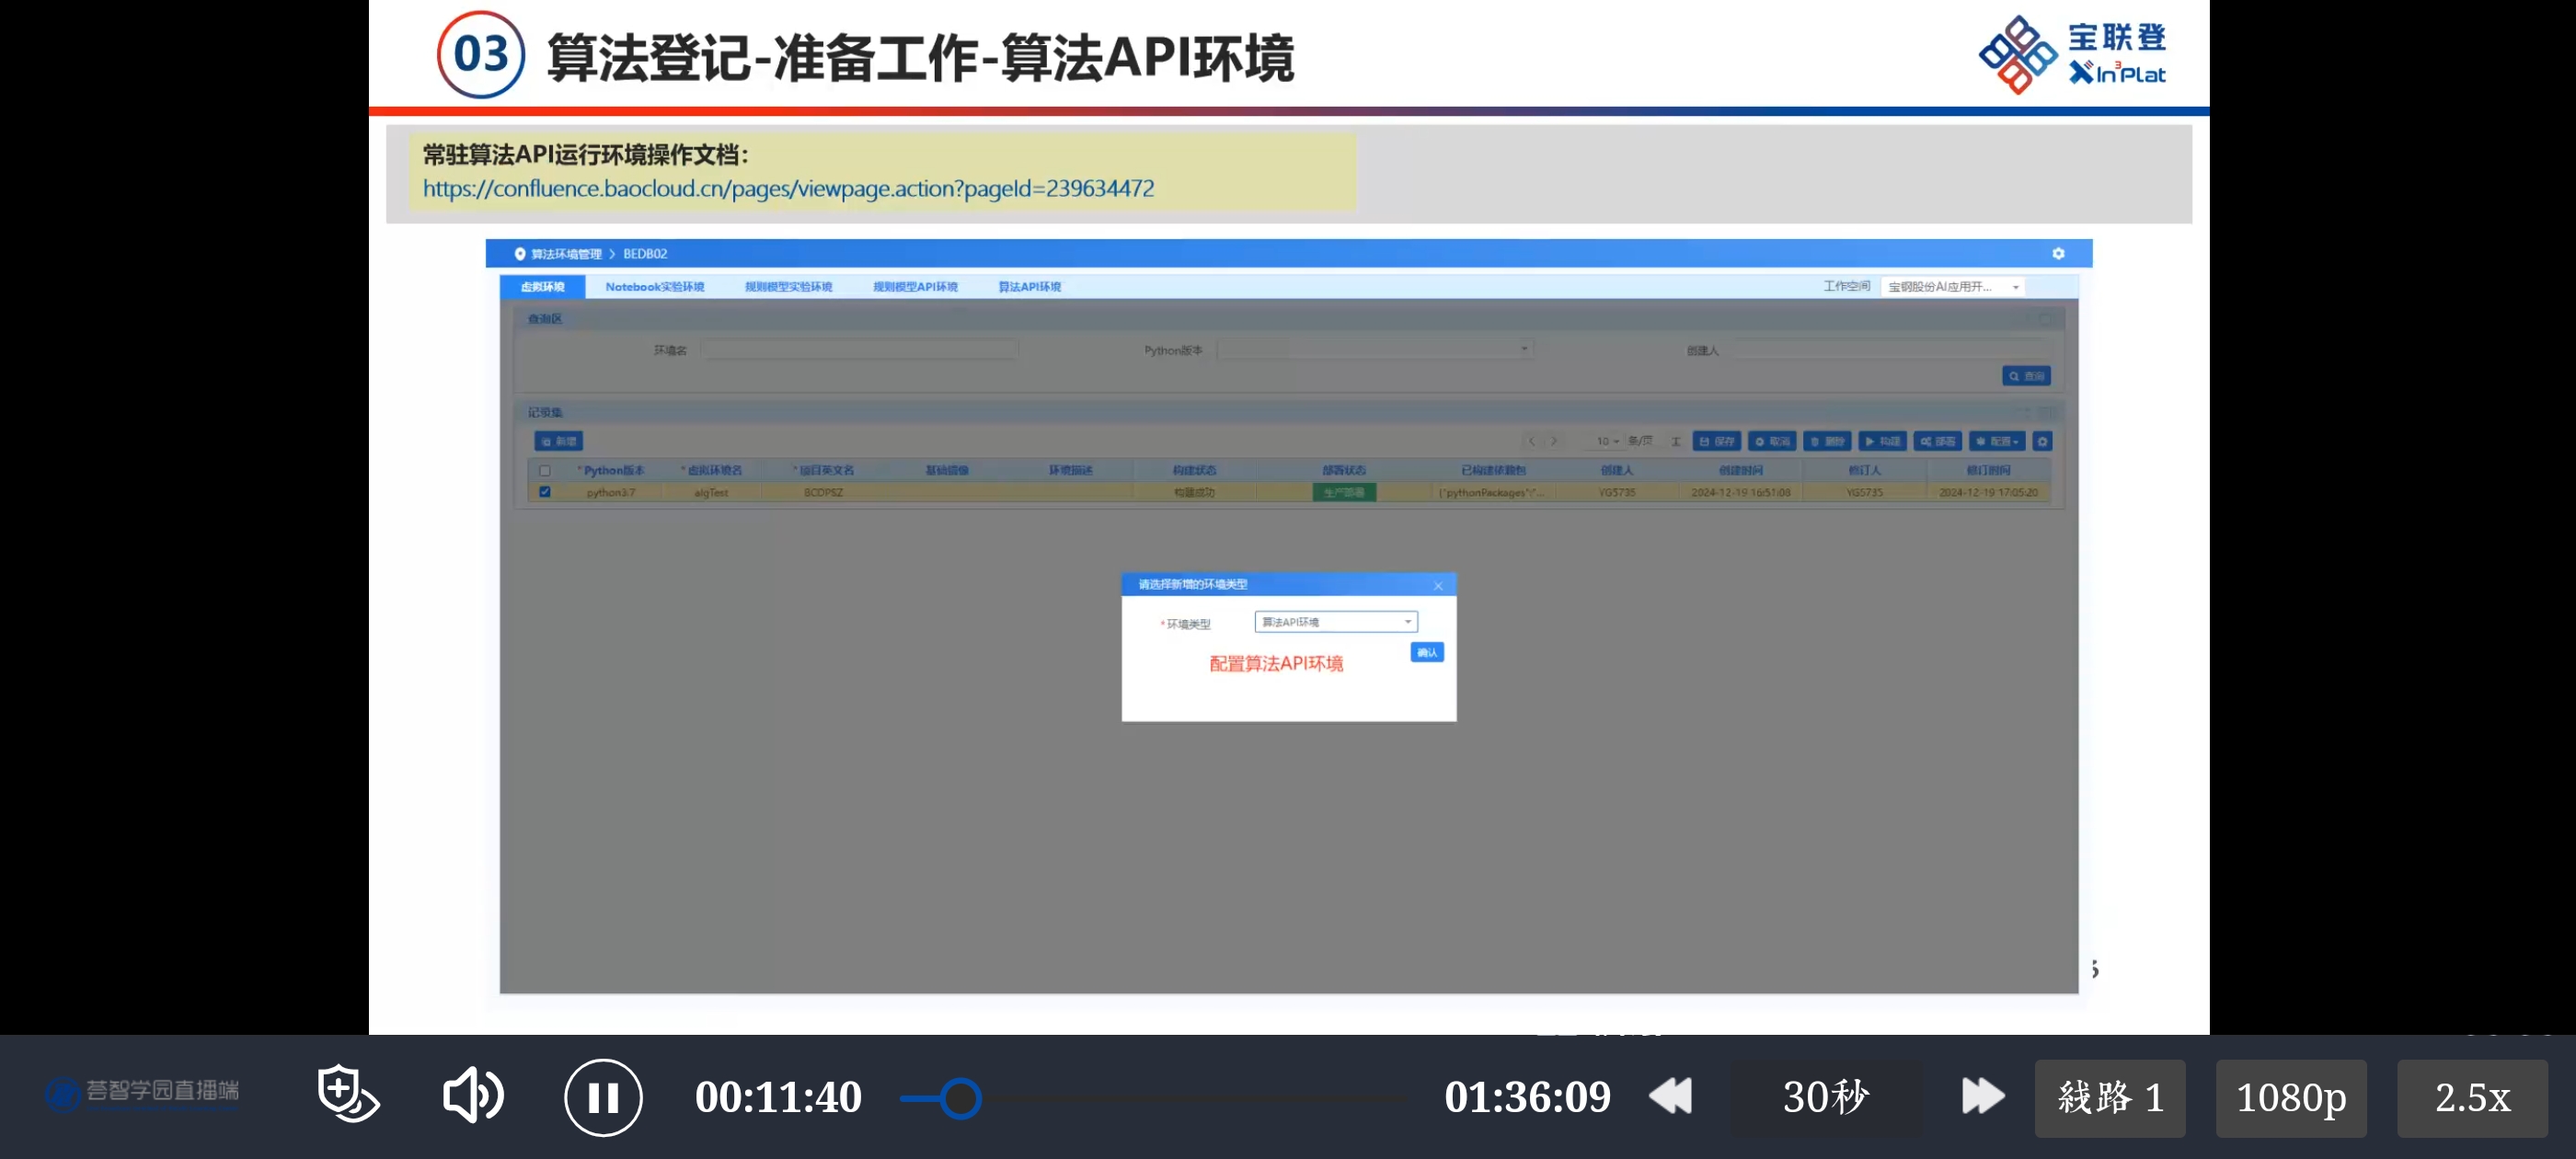Mute the speaker volume icon

pyautogui.click(x=473, y=1095)
